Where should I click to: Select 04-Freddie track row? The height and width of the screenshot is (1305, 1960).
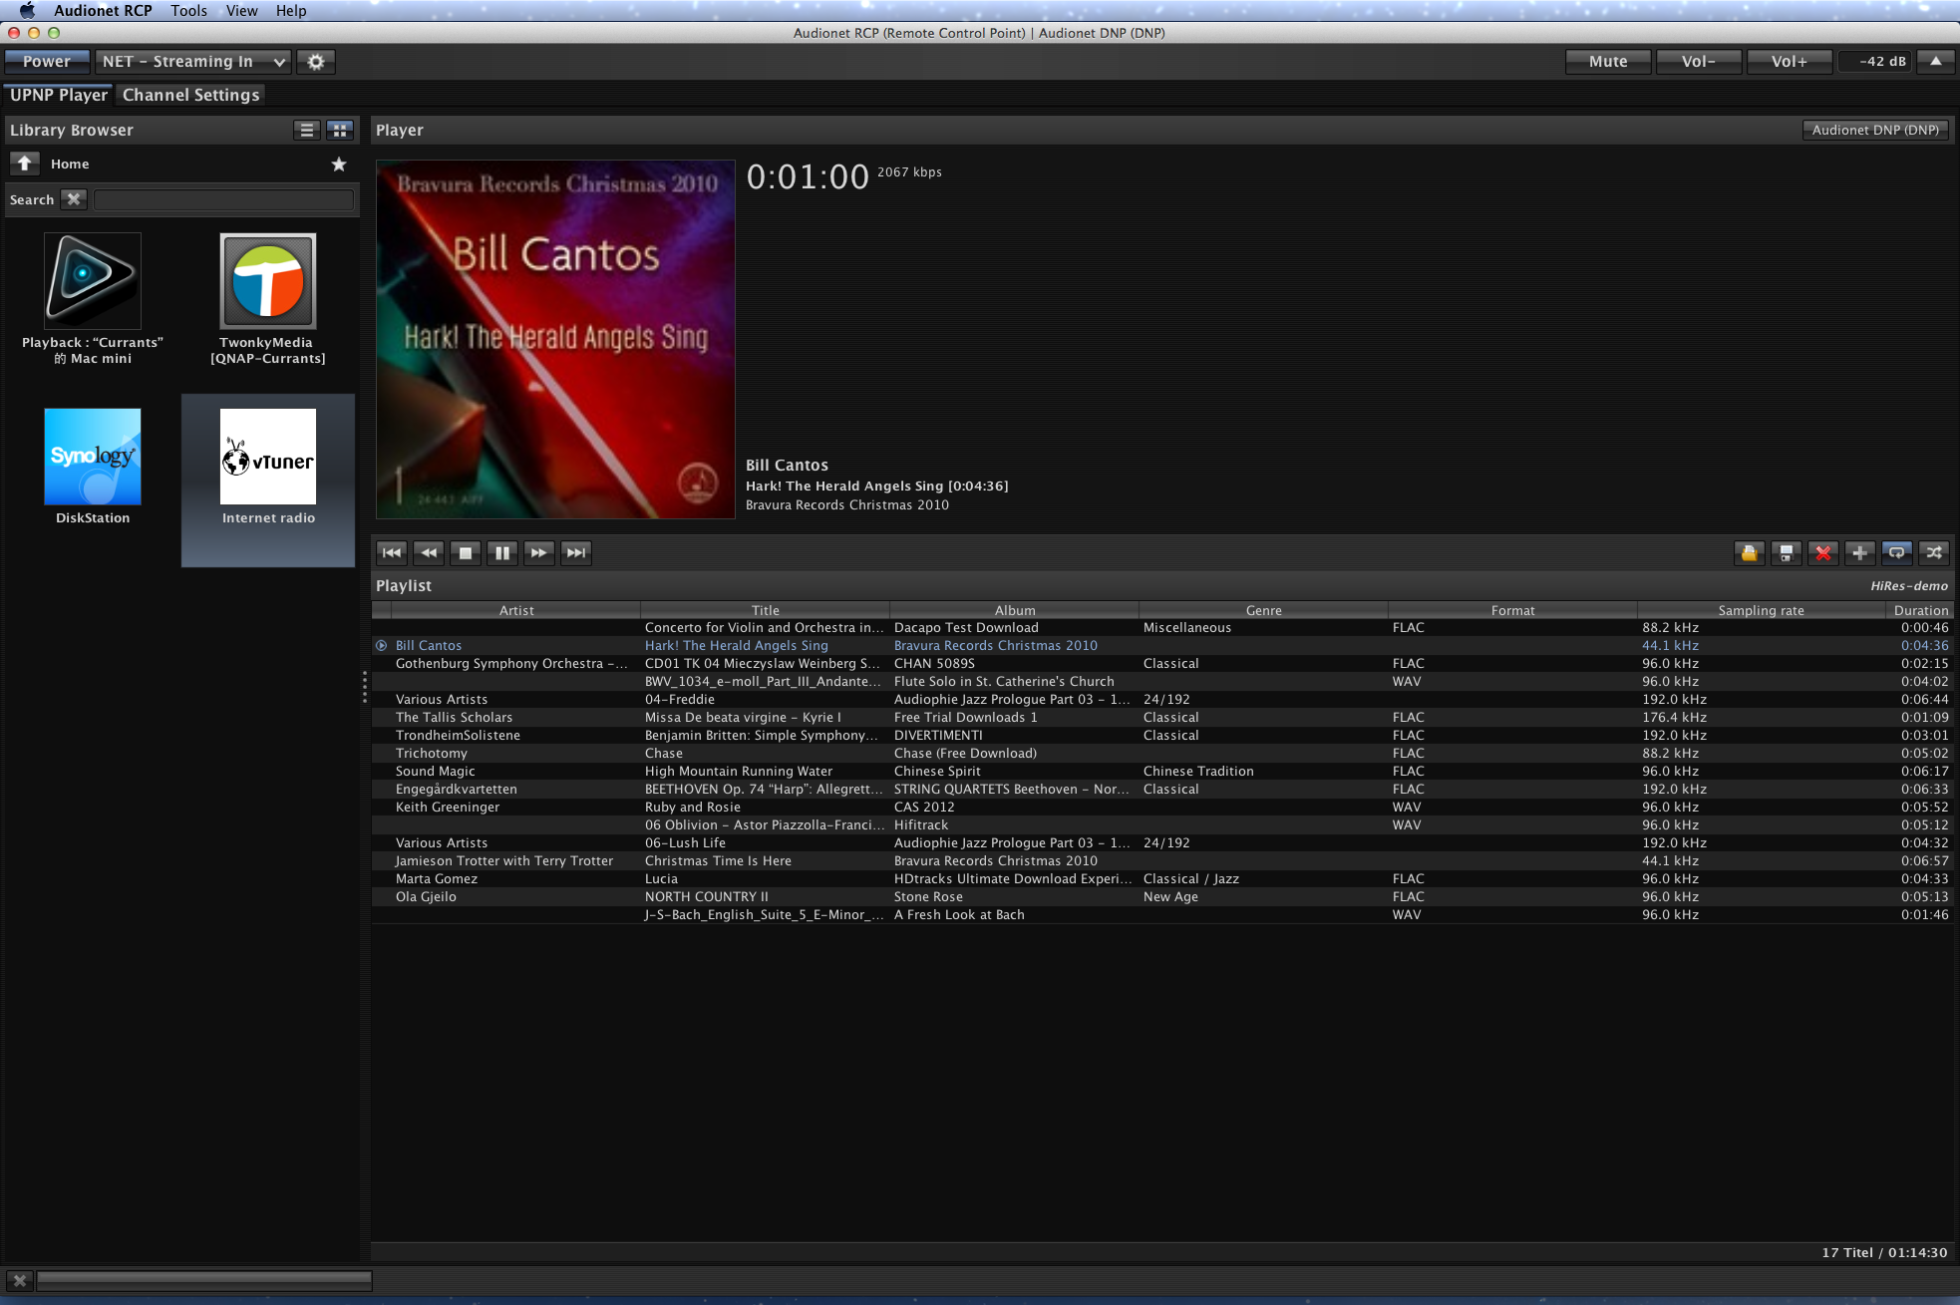click(1162, 700)
